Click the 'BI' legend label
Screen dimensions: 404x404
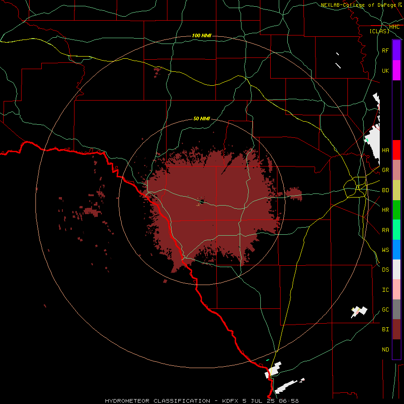(386, 329)
